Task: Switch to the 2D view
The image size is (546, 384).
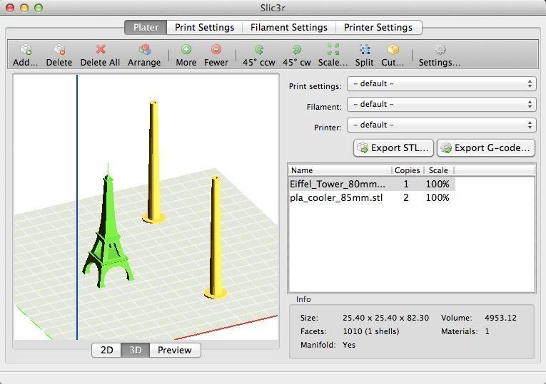Action: pos(106,350)
